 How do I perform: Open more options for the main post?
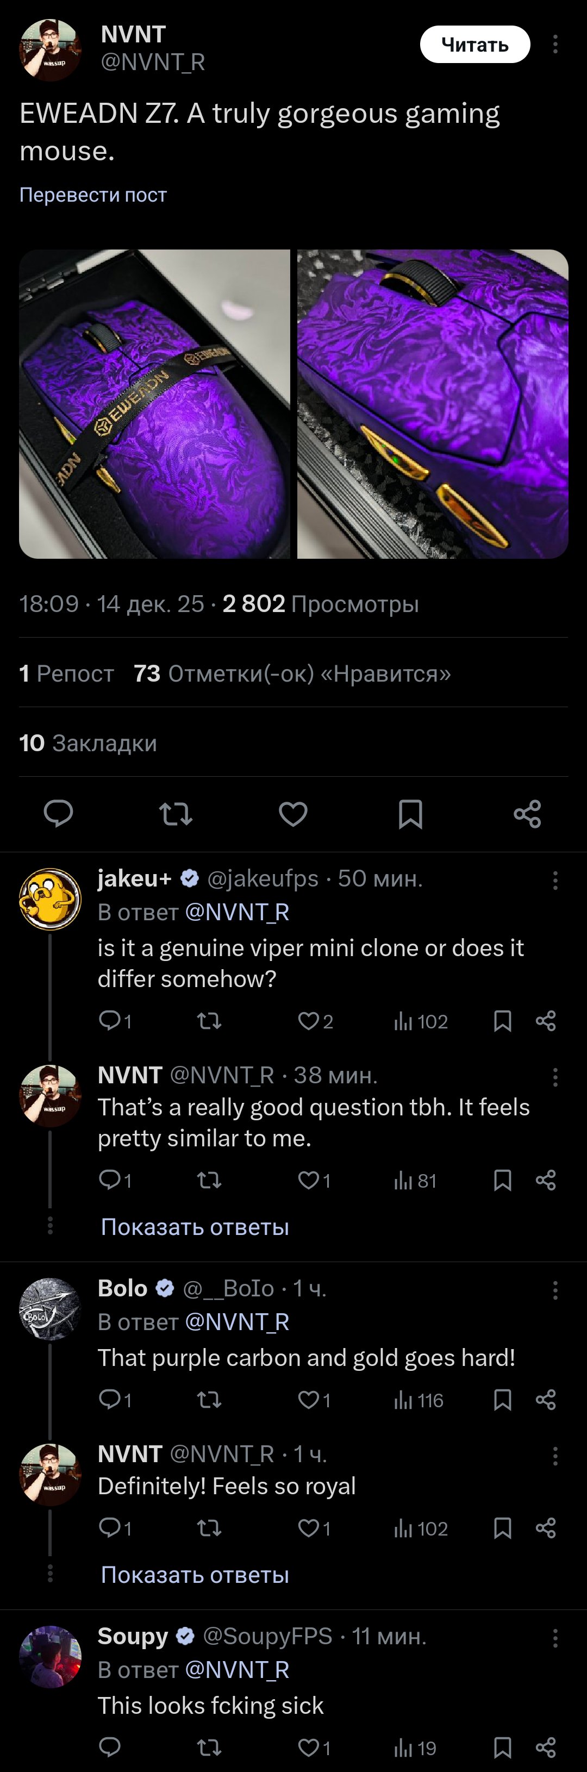tap(554, 45)
